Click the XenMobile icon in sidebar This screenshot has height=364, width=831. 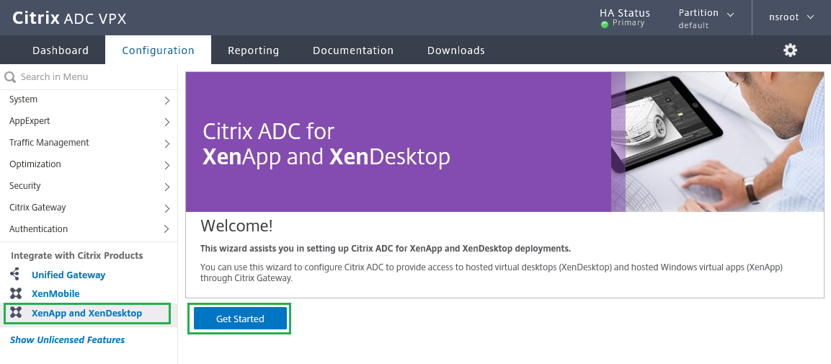tap(16, 293)
